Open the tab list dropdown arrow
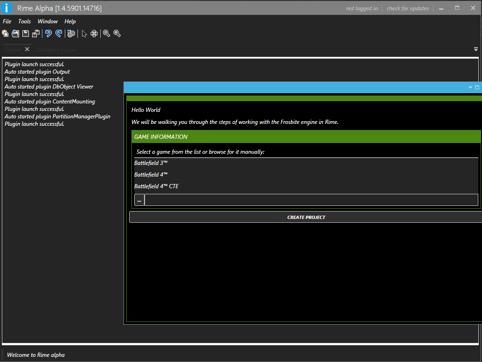This screenshot has width=482, height=362. 476,49
